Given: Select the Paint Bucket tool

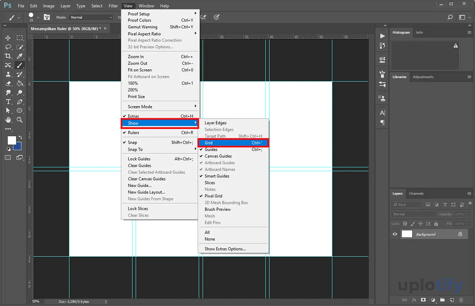Looking at the screenshot, I should coord(20,83).
